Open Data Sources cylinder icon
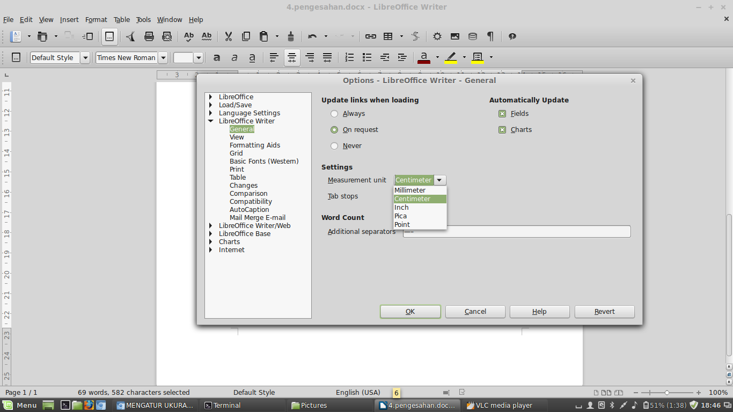 tap(473, 36)
